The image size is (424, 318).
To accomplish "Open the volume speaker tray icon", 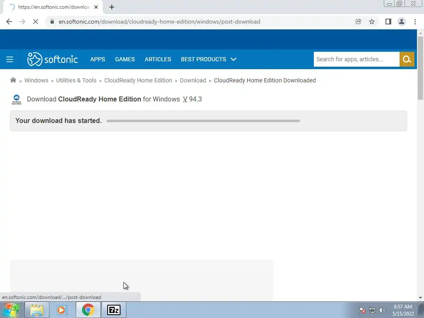I will pos(382,310).
